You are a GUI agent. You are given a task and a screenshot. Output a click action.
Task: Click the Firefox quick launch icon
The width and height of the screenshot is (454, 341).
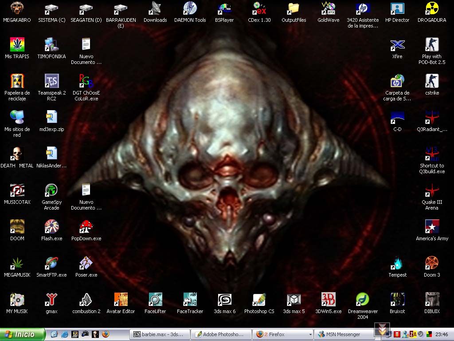[x=106, y=334]
